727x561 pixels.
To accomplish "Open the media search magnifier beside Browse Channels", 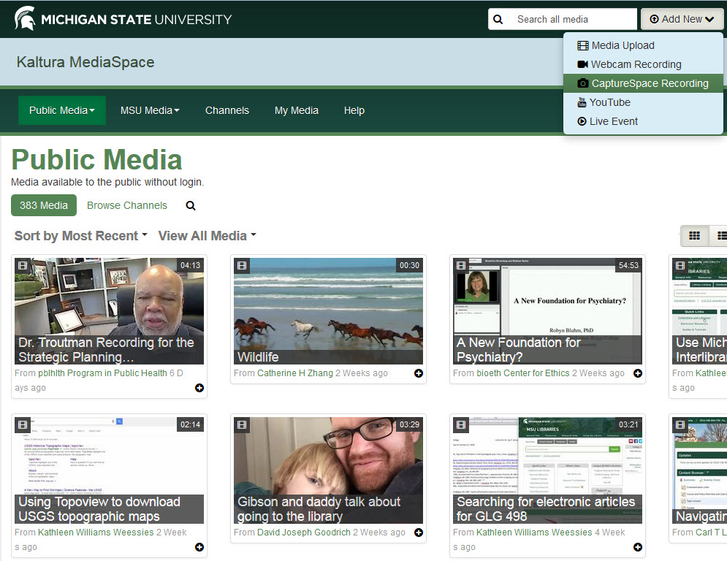I will tap(191, 205).
